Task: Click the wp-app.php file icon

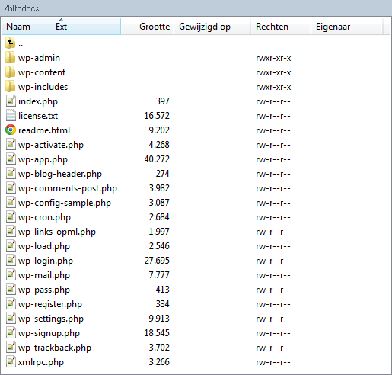Action: tap(11, 159)
